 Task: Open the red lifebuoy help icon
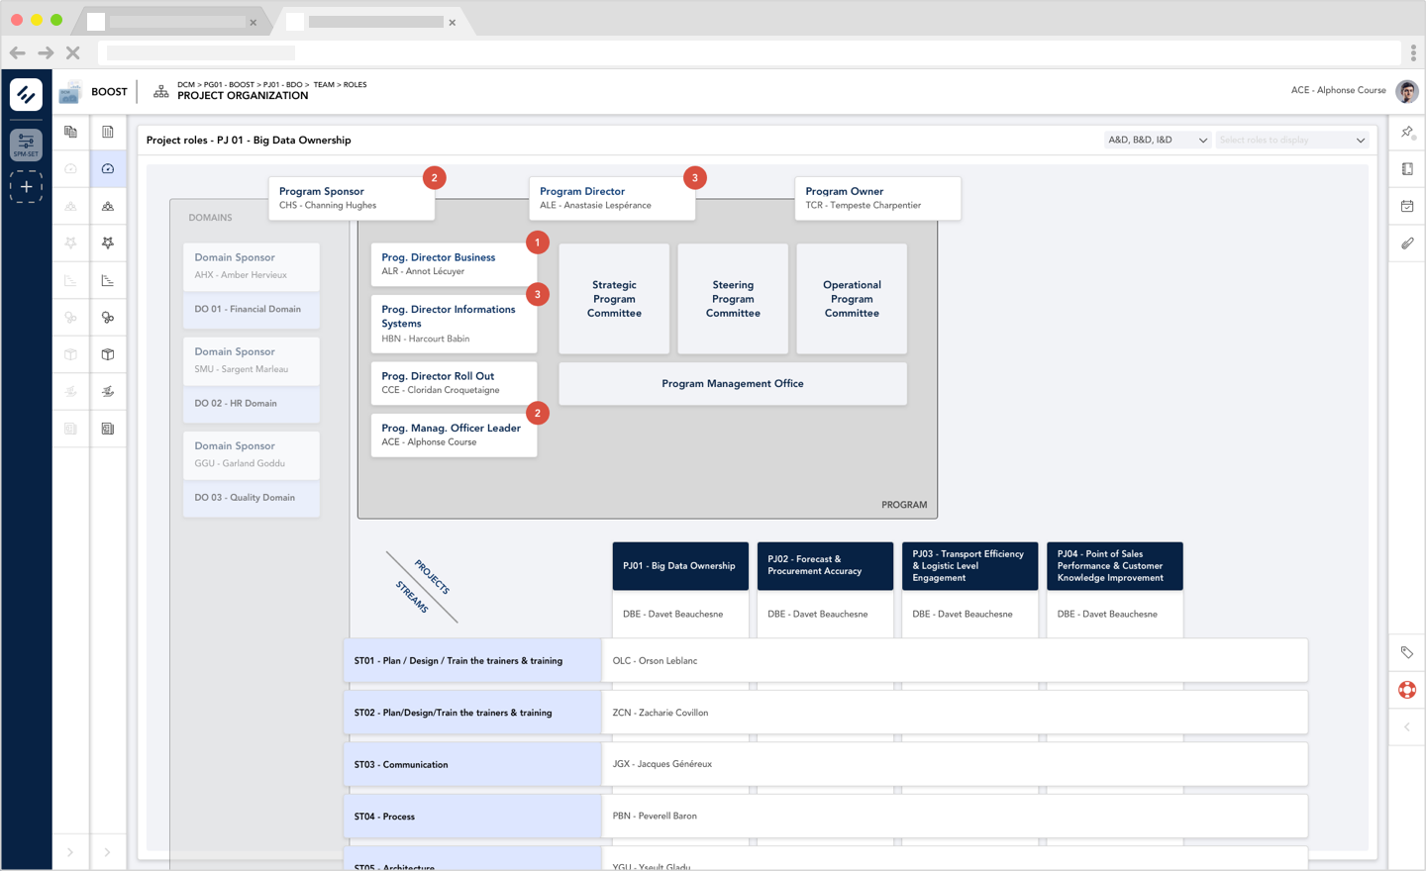tap(1406, 690)
